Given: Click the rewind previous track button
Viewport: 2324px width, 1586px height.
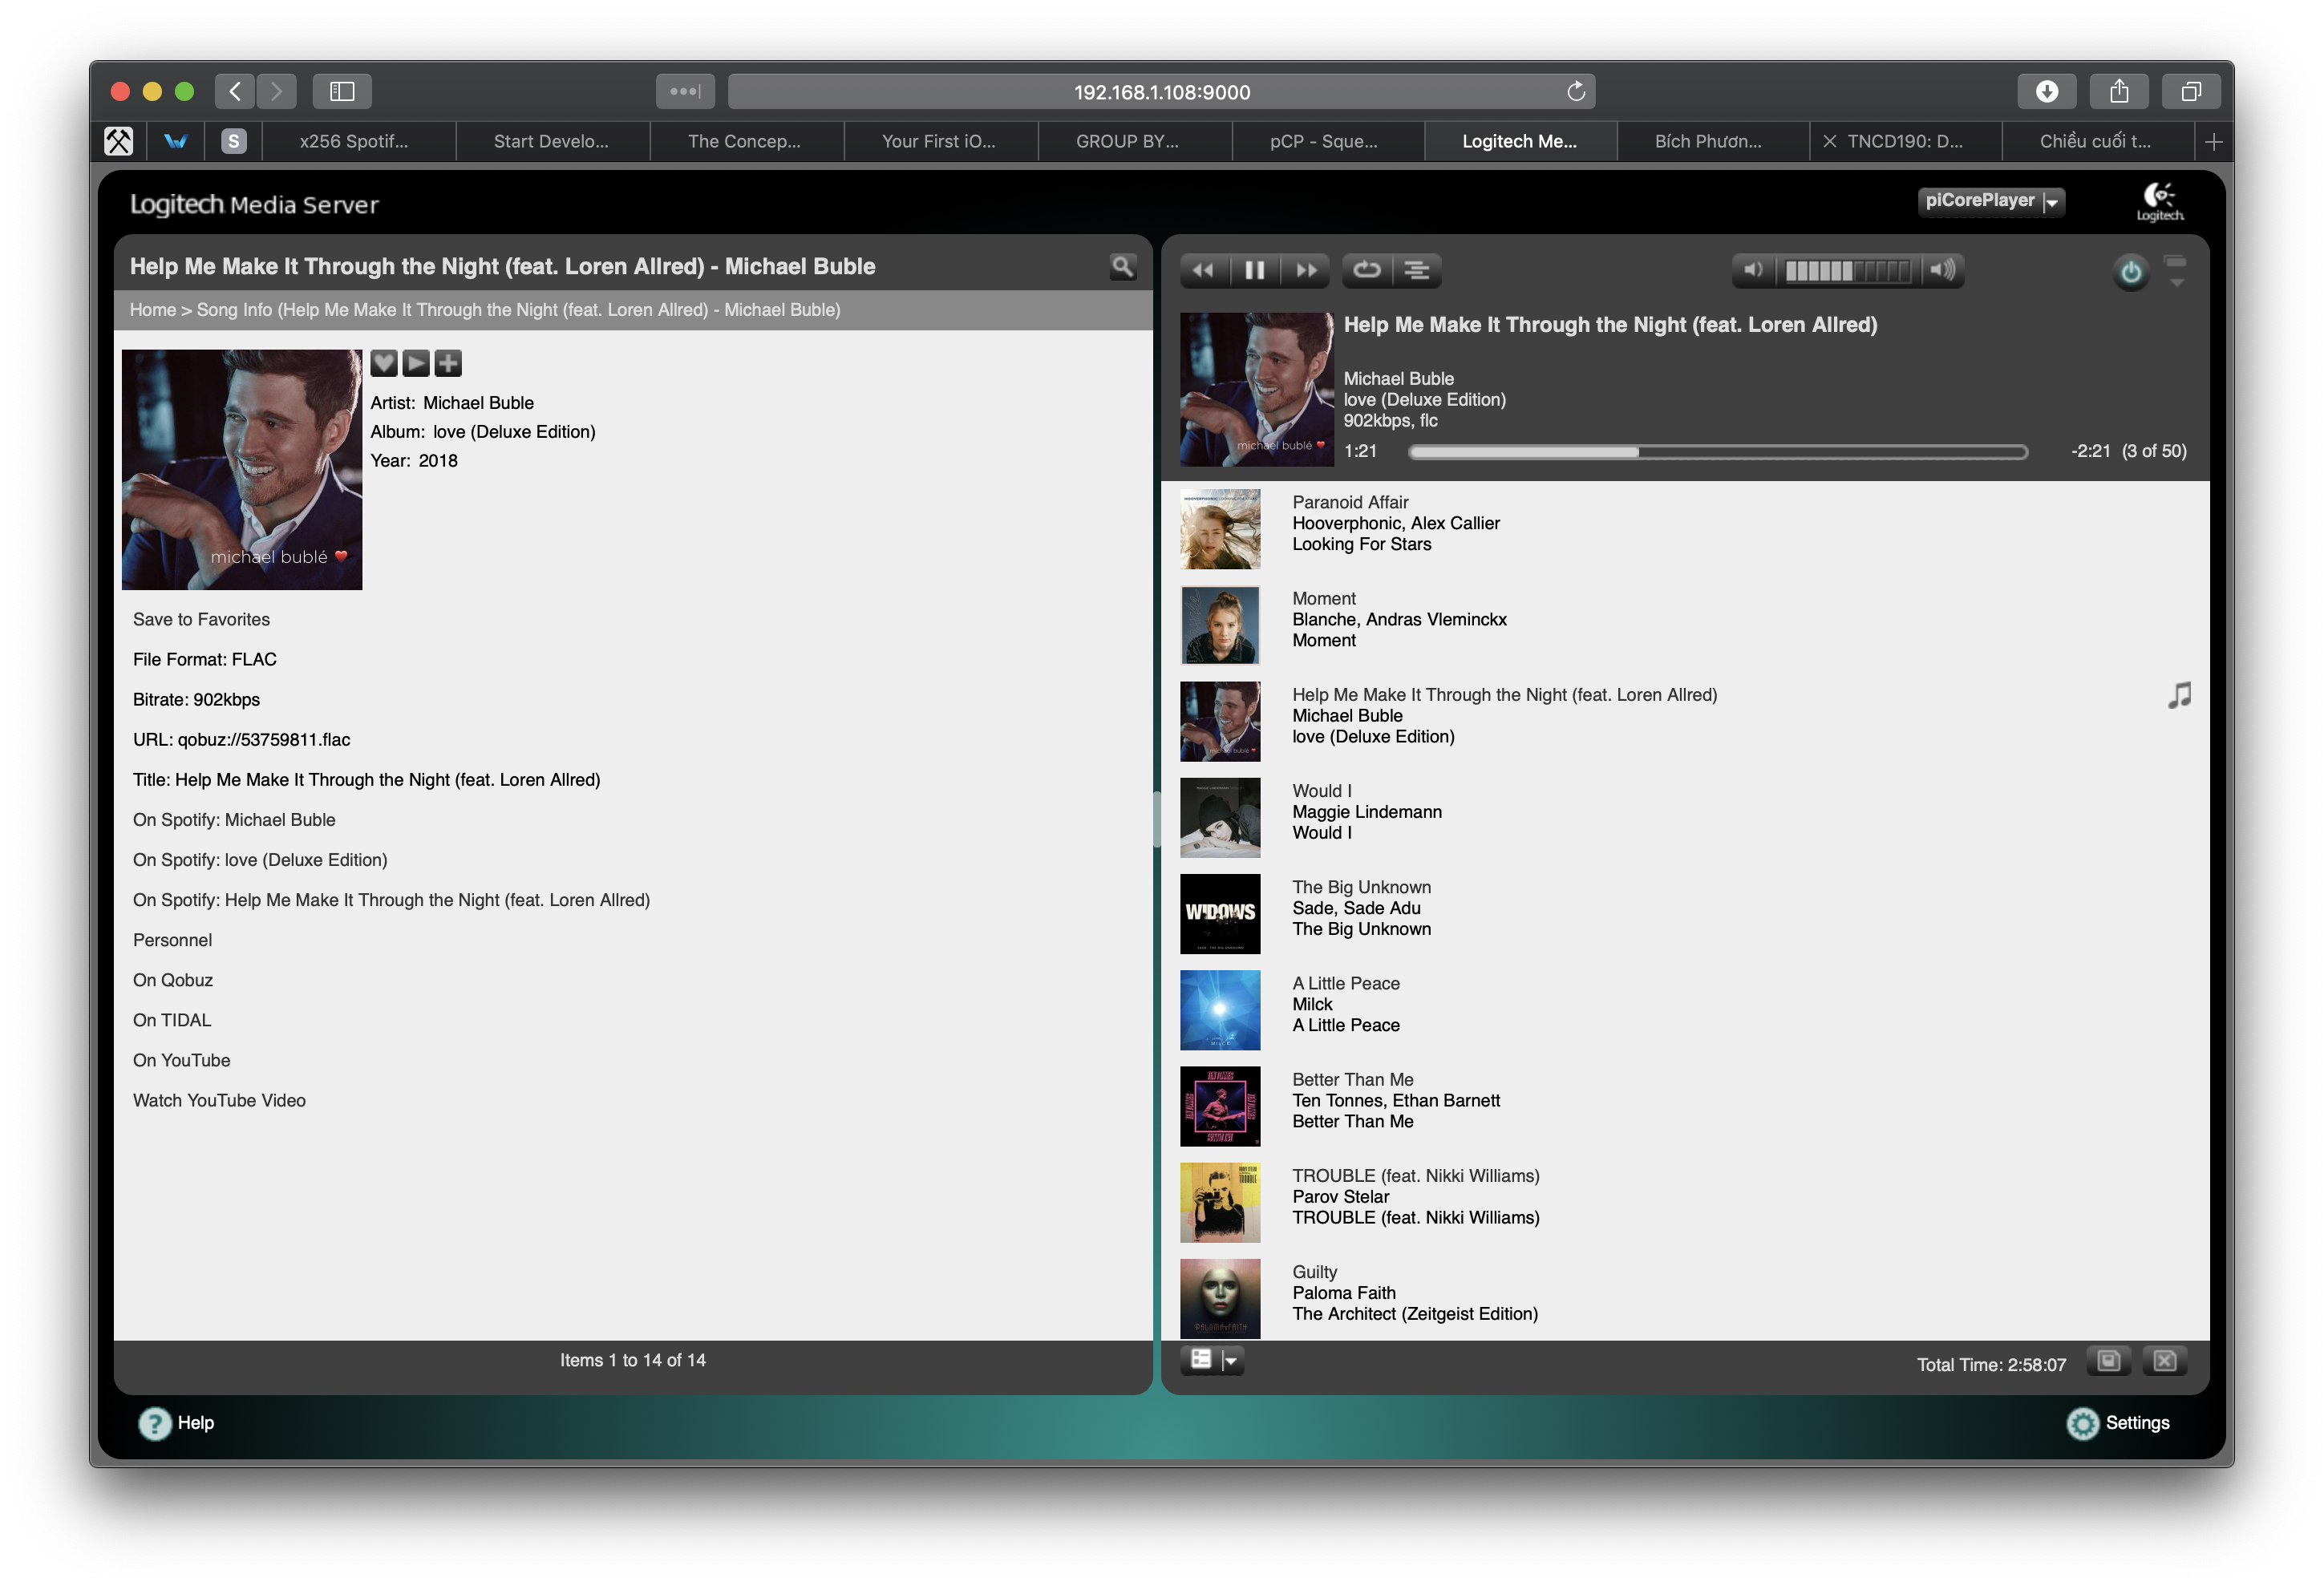Looking at the screenshot, I should [1203, 270].
